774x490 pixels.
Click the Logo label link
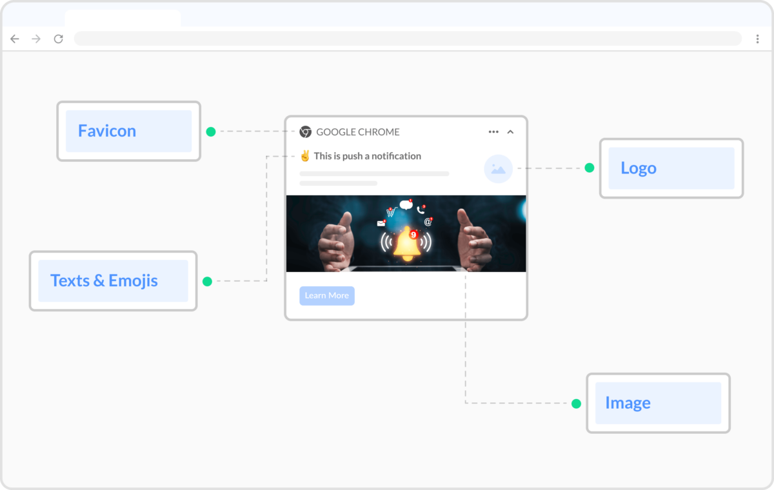pos(638,168)
